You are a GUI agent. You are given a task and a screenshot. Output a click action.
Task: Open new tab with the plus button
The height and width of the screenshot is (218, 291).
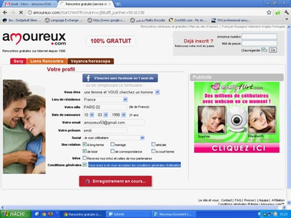pyautogui.click(x=118, y=4)
